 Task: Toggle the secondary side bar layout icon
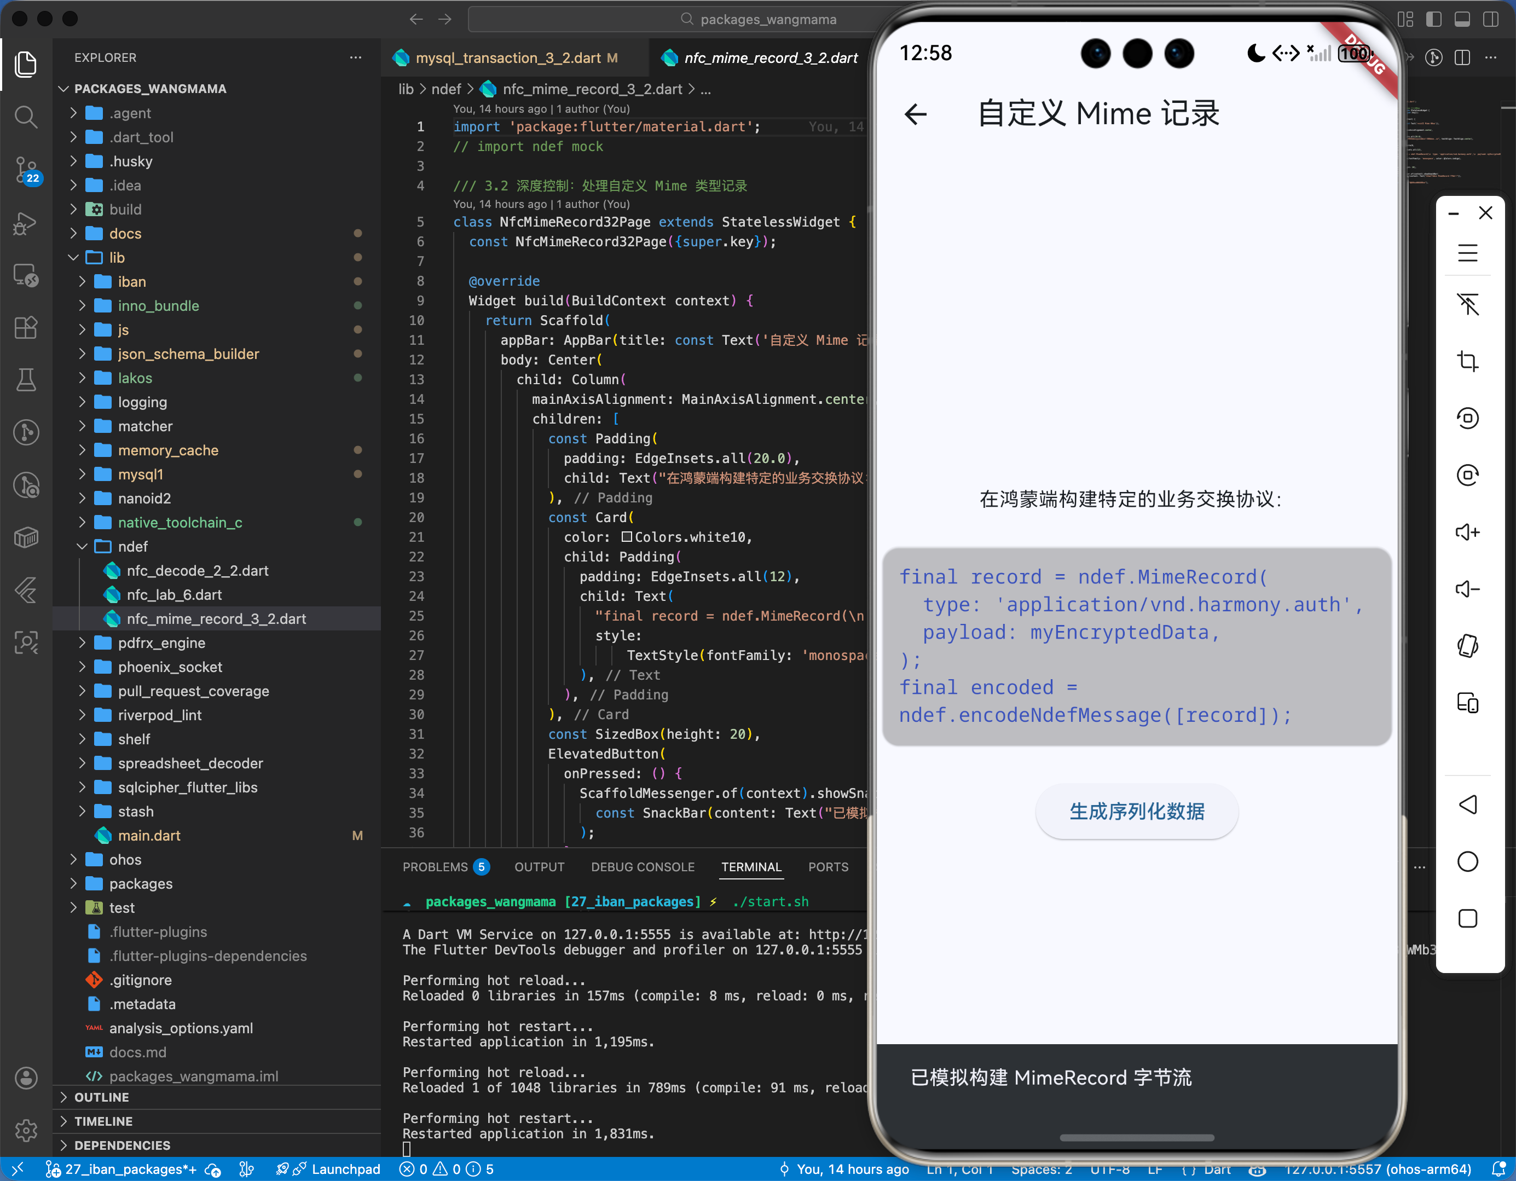1490,20
